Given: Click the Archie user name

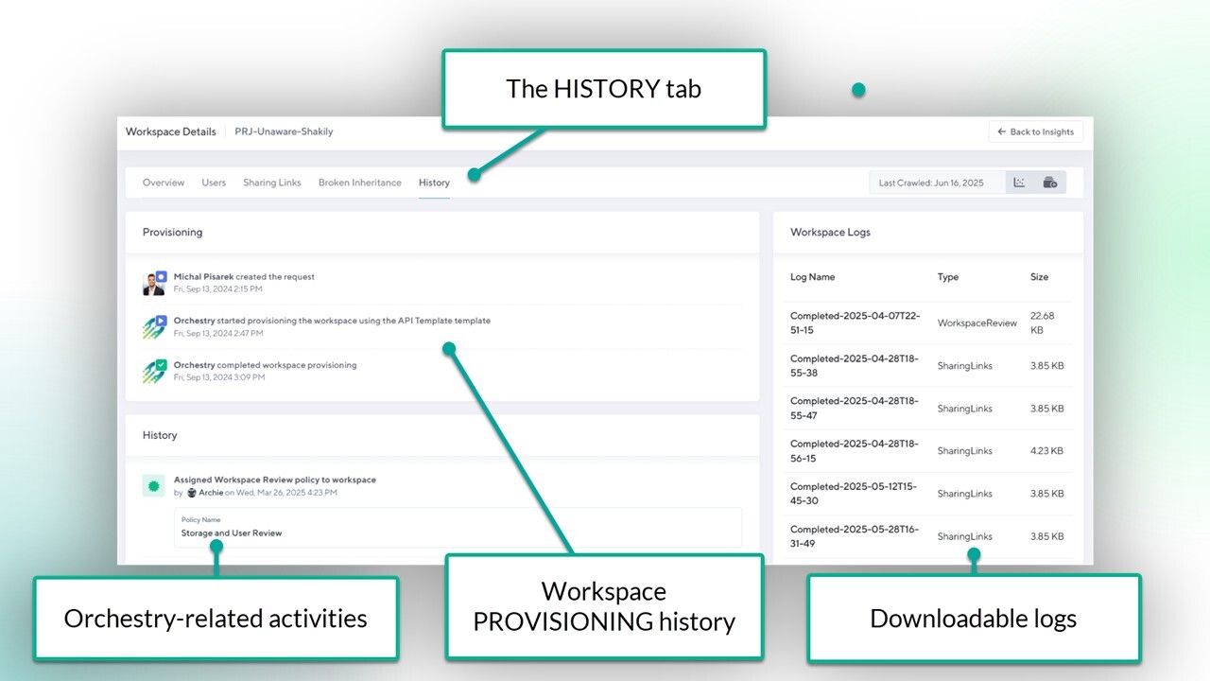Looking at the screenshot, I should 211,493.
